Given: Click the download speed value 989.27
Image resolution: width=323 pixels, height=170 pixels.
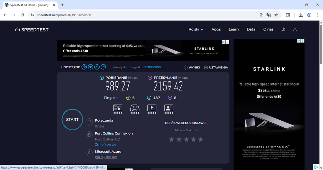Looking at the screenshot, I should pyautogui.click(x=118, y=86).
